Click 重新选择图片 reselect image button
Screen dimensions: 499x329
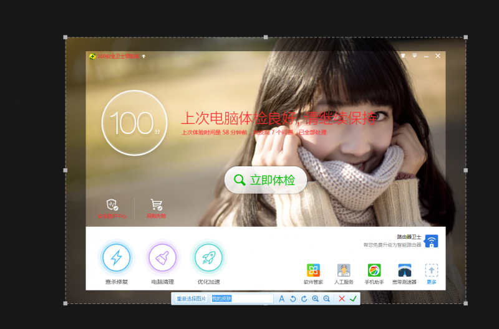(191, 299)
